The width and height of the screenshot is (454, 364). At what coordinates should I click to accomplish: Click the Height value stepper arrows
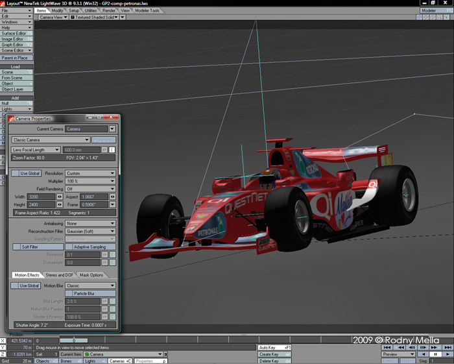pos(60,204)
